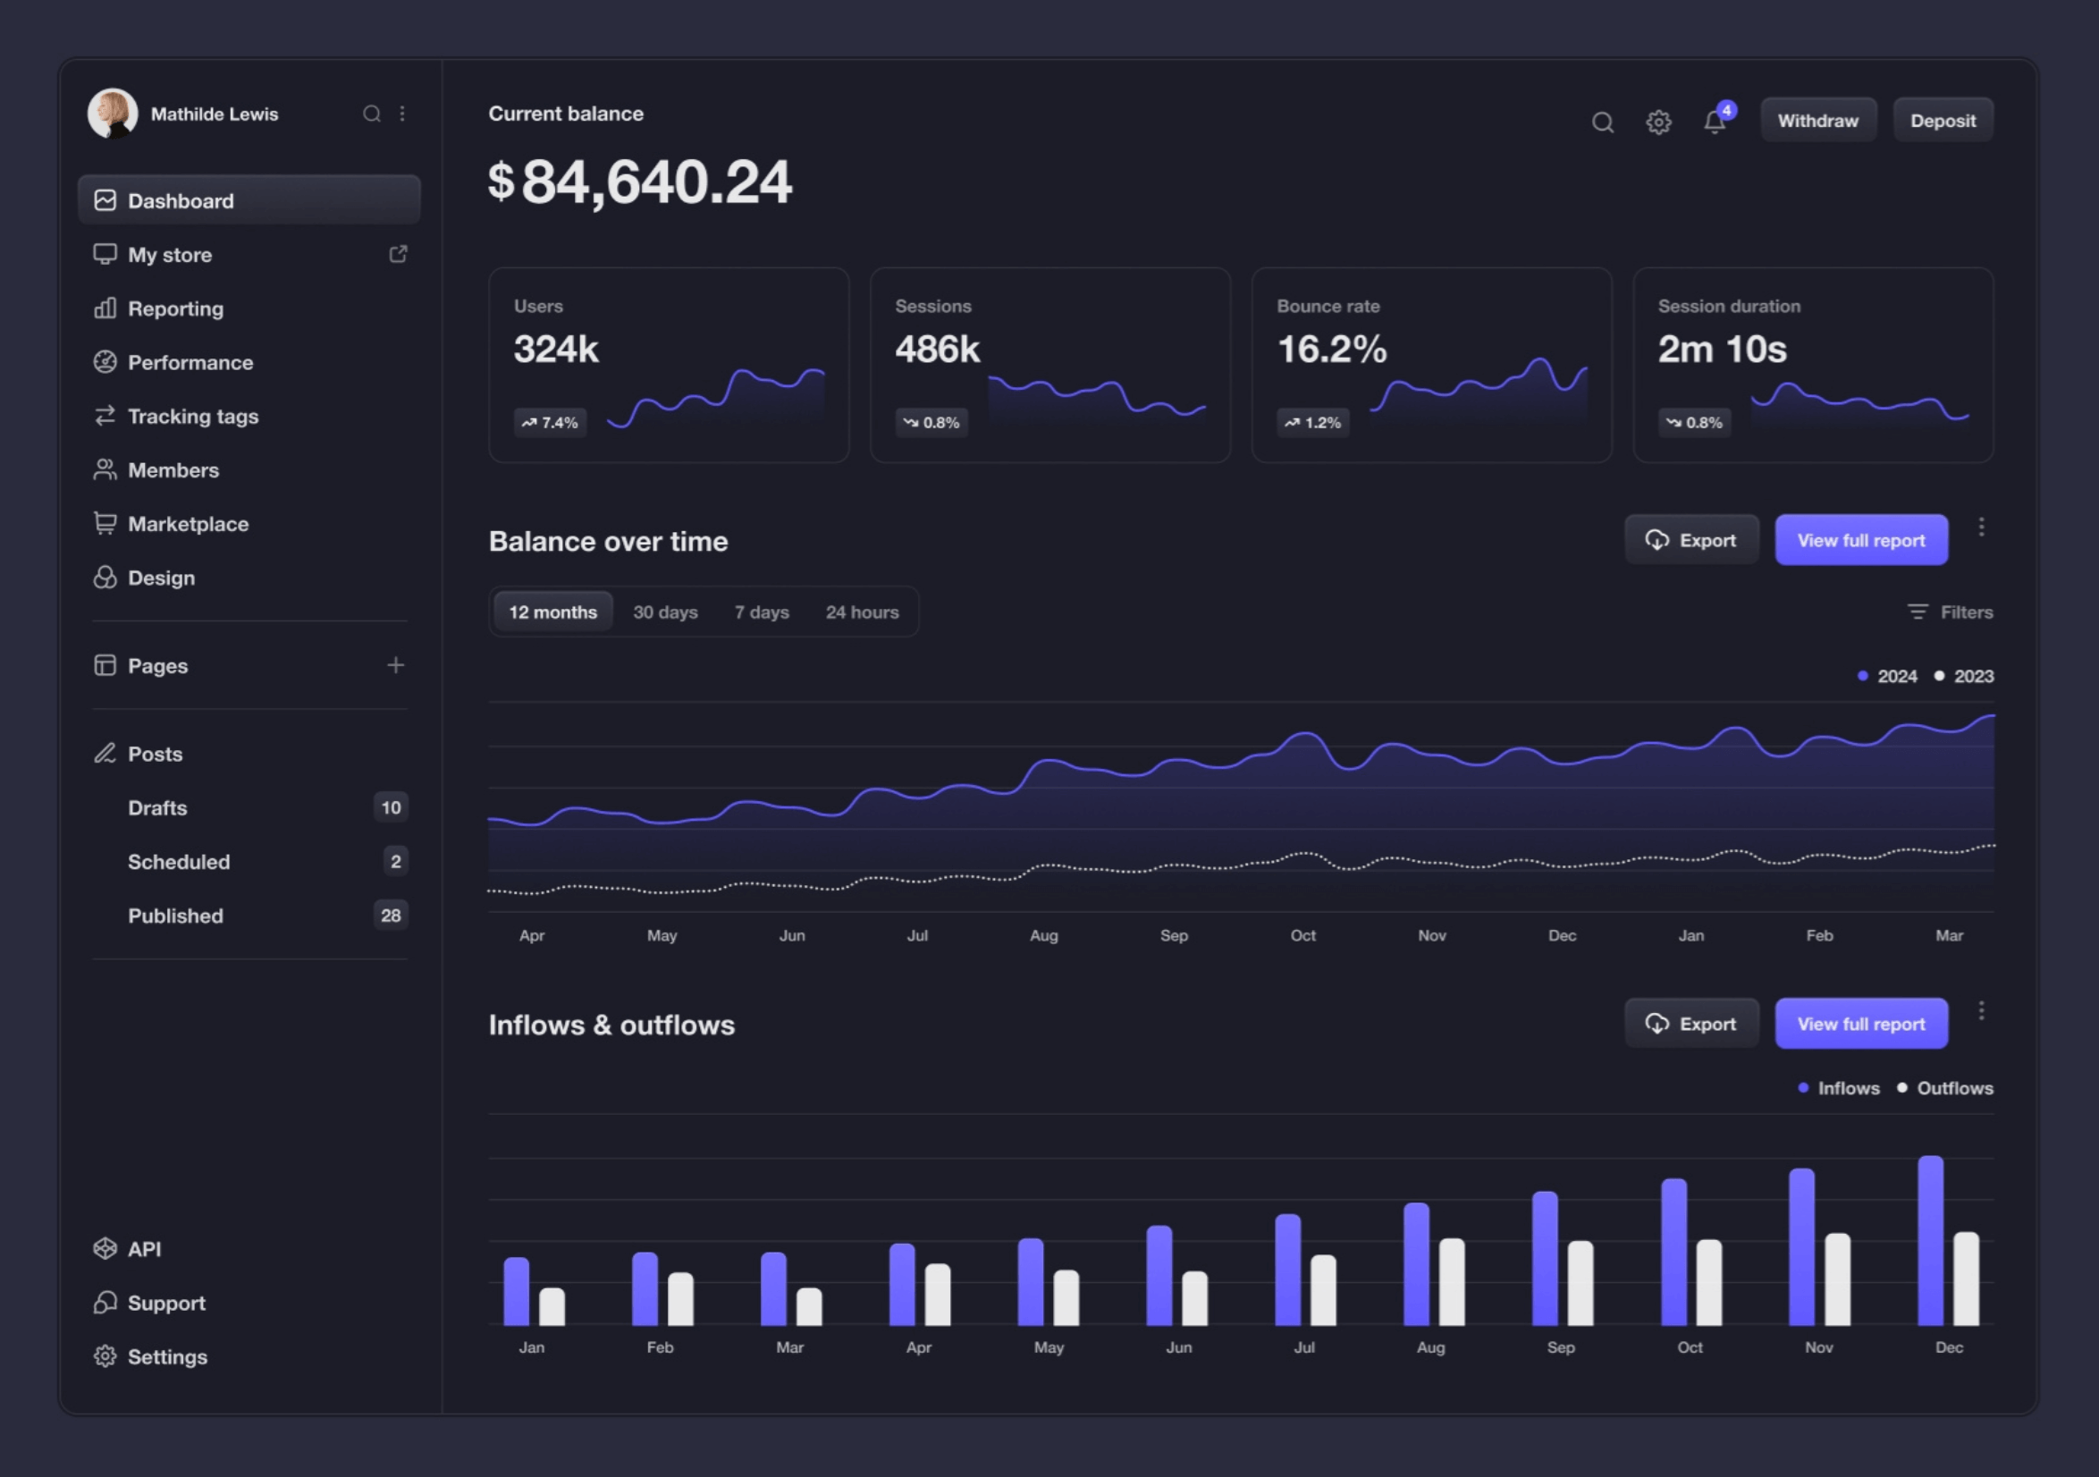Open My store external link icon
This screenshot has height=1477, width=2099.
398,254
